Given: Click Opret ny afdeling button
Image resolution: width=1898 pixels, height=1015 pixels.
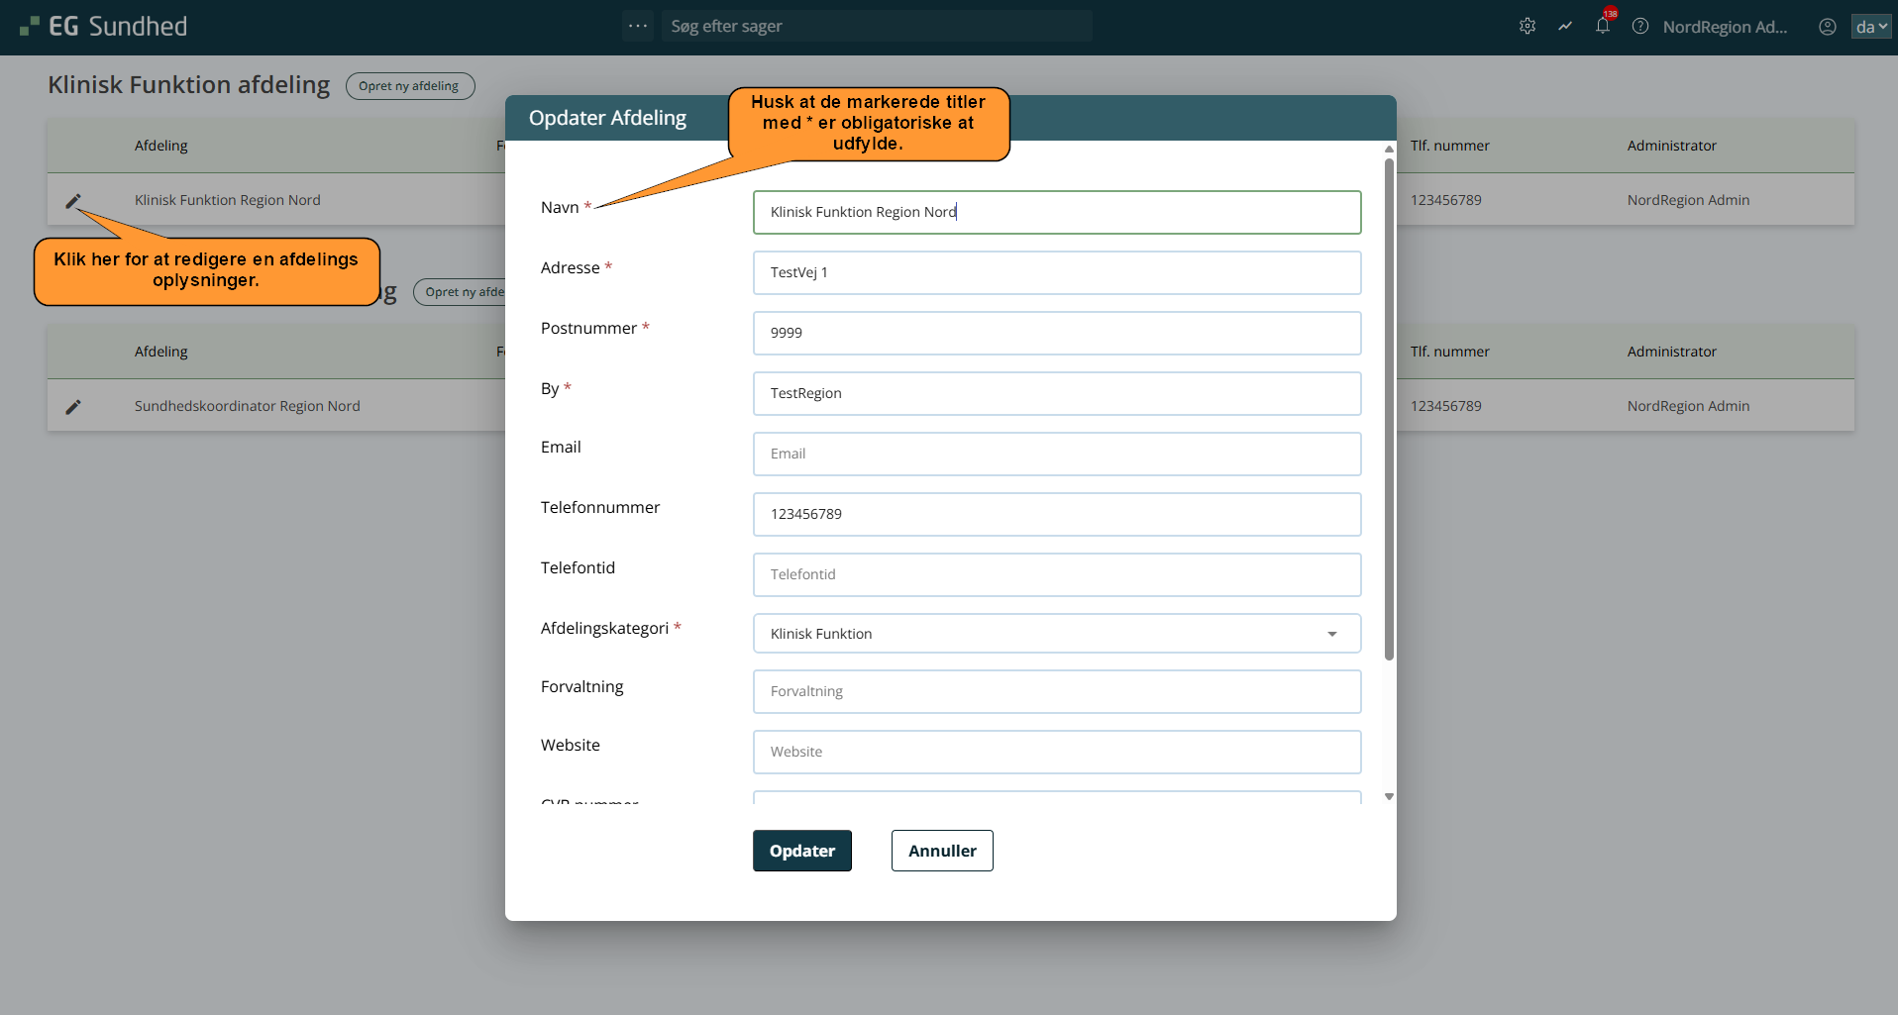Looking at the screenshot, I should (409, 86).
